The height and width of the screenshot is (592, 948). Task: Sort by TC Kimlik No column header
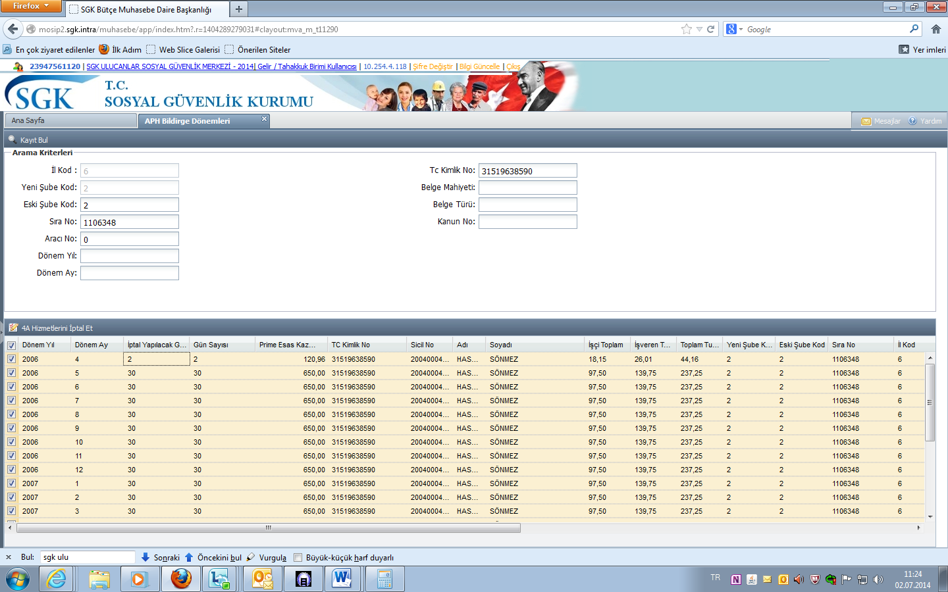point(367,345)
